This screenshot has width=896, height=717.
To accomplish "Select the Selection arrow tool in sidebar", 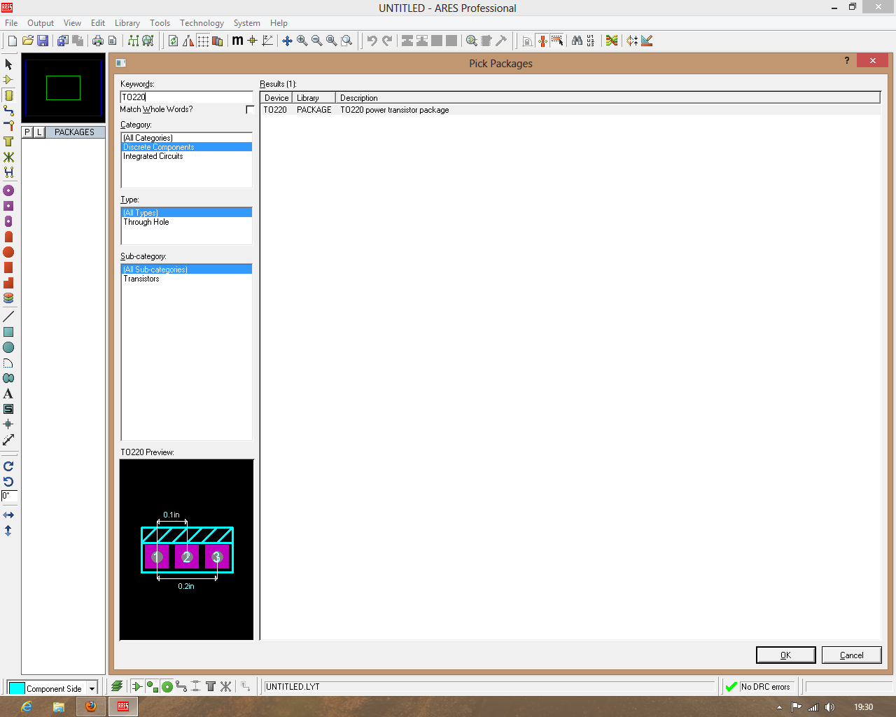I will (x=8, y=64).
